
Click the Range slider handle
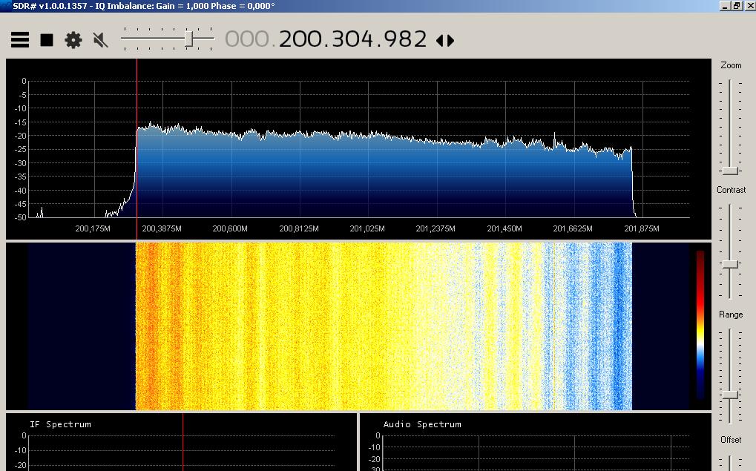coord(731,395)
